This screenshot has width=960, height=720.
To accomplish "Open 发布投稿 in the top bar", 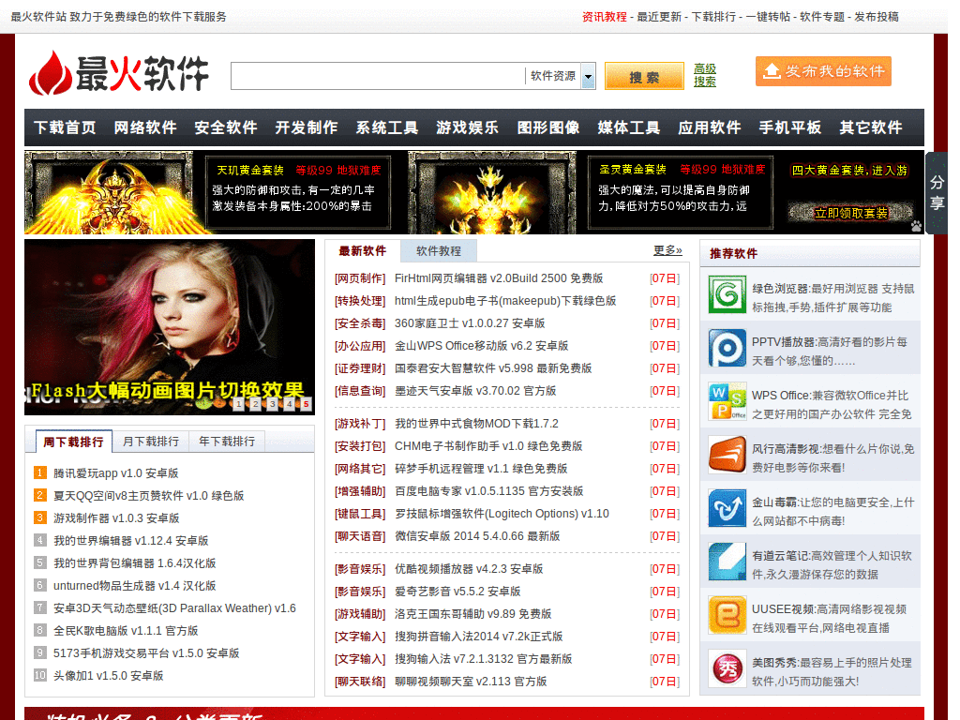I will pos(877,17).
